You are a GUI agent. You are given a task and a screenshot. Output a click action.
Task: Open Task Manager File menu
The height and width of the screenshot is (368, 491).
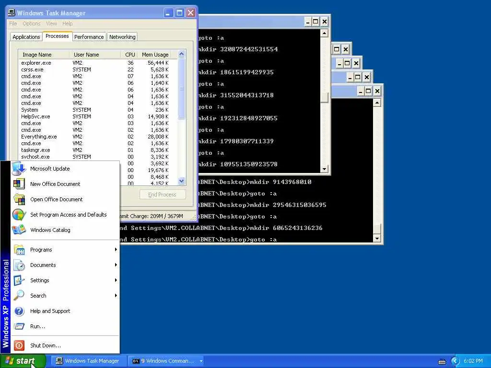click(13, 23)
